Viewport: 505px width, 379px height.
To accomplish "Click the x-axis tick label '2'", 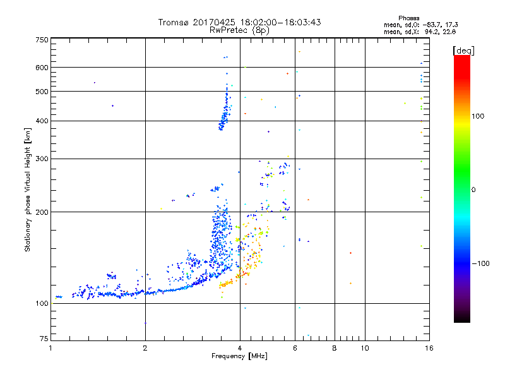I will 145,348.
